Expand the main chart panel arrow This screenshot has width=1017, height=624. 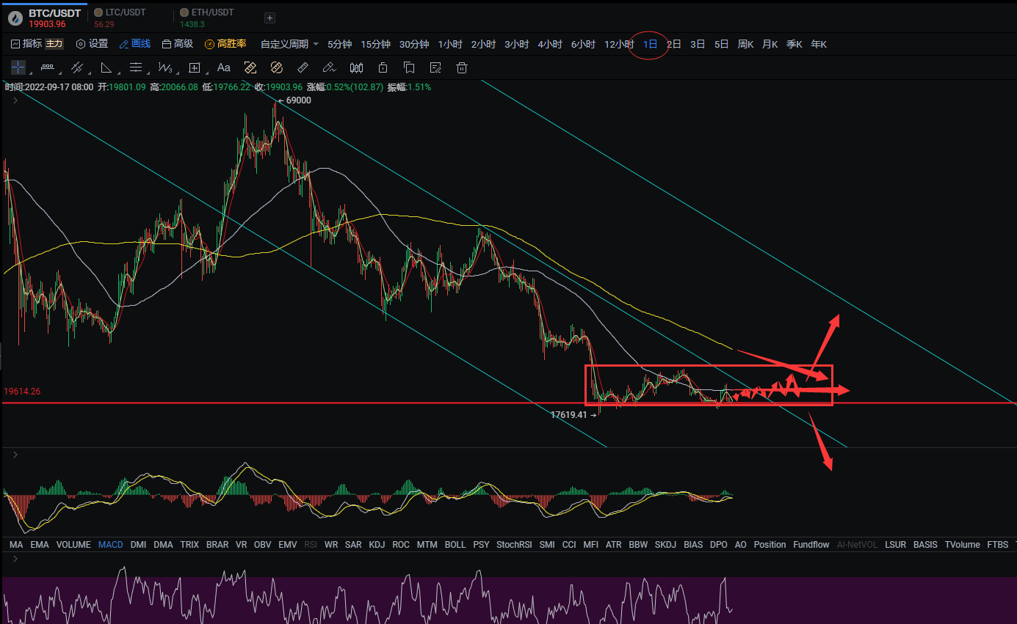pyautogui.click(x=15, y=100)
